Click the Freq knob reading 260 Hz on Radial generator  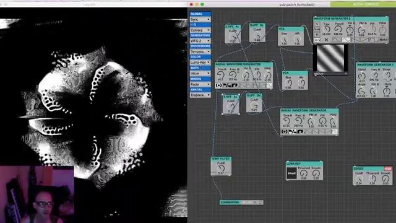pyautogui.click(x=298, y=121)
